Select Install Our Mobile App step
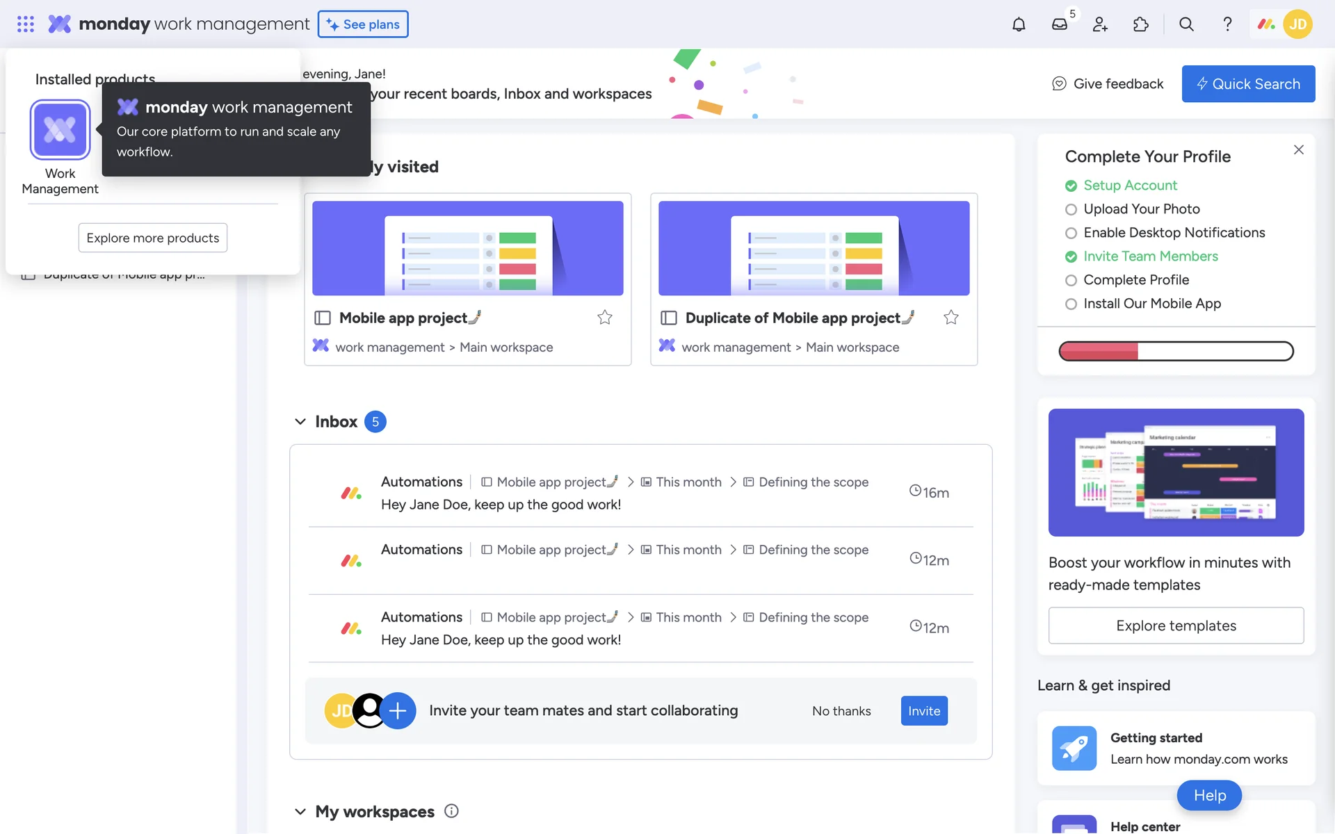This screenshot has width=1335, height=834. pos(1151,304)
